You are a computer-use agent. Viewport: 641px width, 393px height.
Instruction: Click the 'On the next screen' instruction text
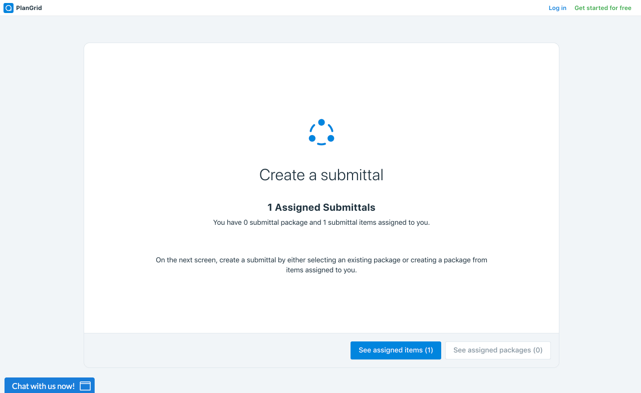coord(322,265)
